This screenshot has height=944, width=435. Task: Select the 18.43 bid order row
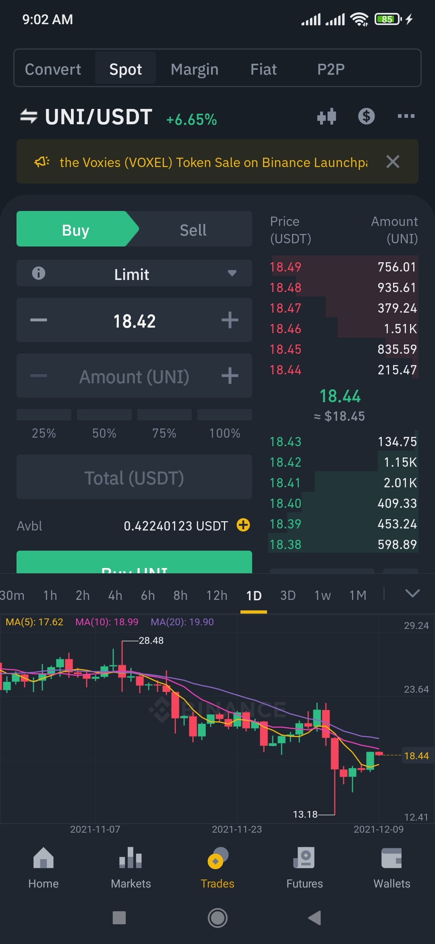343,441
